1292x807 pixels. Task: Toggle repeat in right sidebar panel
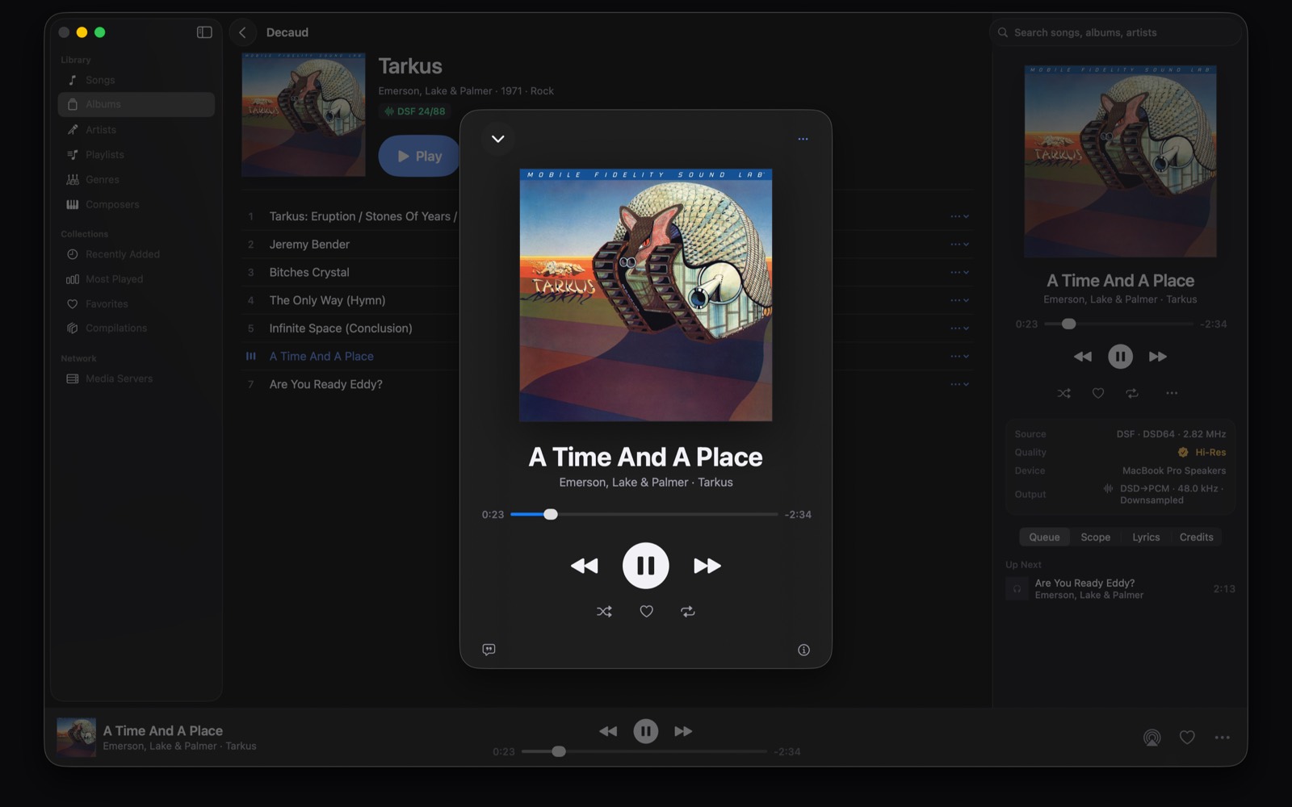[x=1132, y=393]
